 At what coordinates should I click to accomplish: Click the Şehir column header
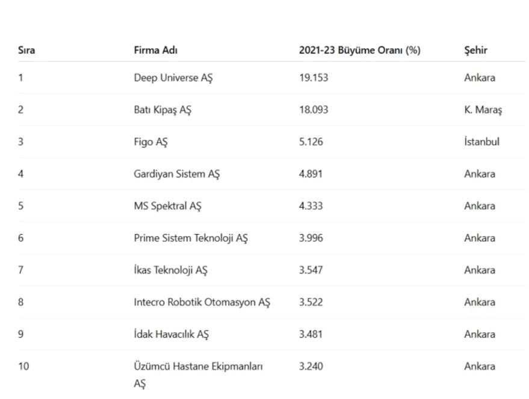475,50
